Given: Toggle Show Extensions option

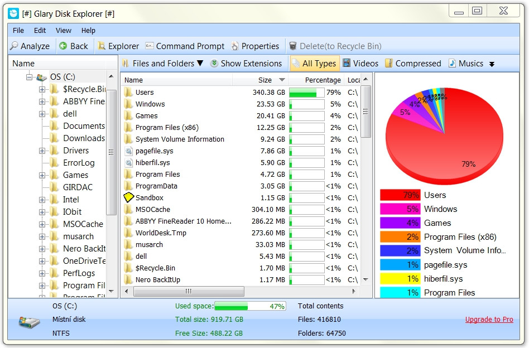Looking at the screenshot, I should point(246,64).
